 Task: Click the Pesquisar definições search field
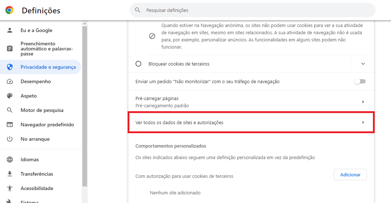click(x=252, y=10)
